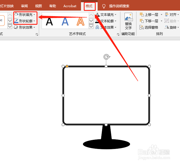Click the 上移一层 bring forward icon

[142, 14]
